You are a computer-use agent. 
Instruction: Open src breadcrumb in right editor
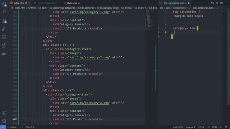161,8
